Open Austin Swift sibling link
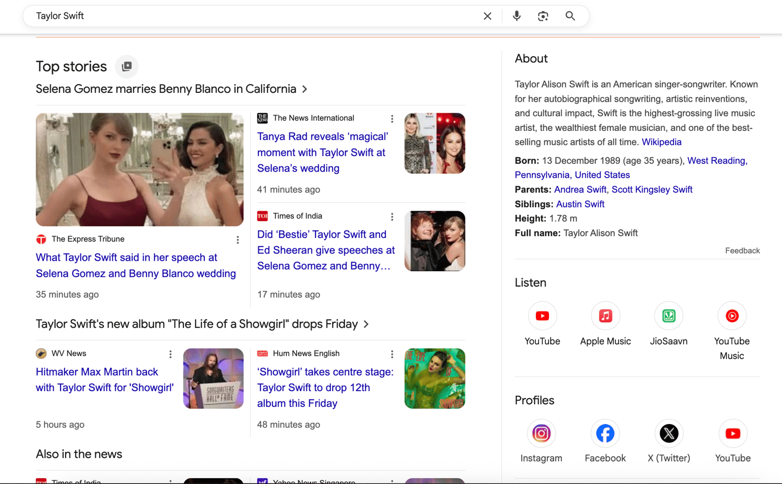Viewport: 782px width, 484px height. point(580,204)
